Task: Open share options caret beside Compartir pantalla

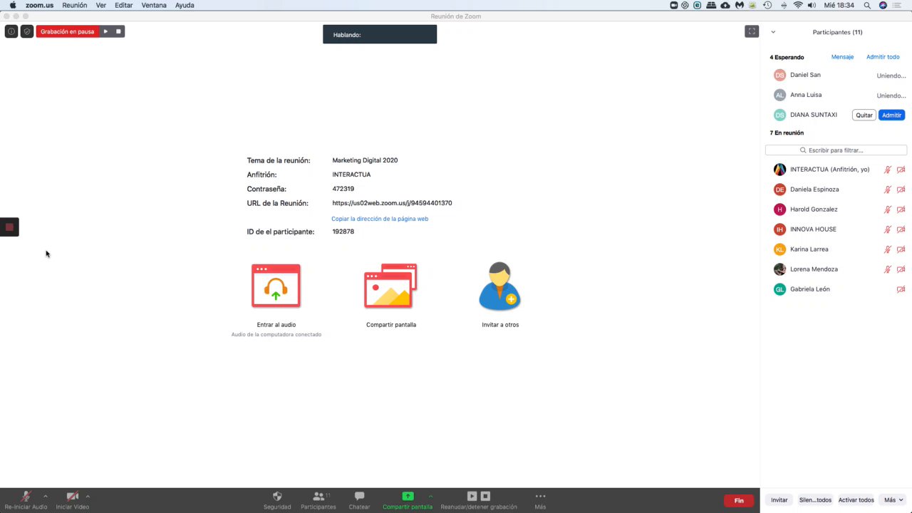Action: tap(430, 496)
